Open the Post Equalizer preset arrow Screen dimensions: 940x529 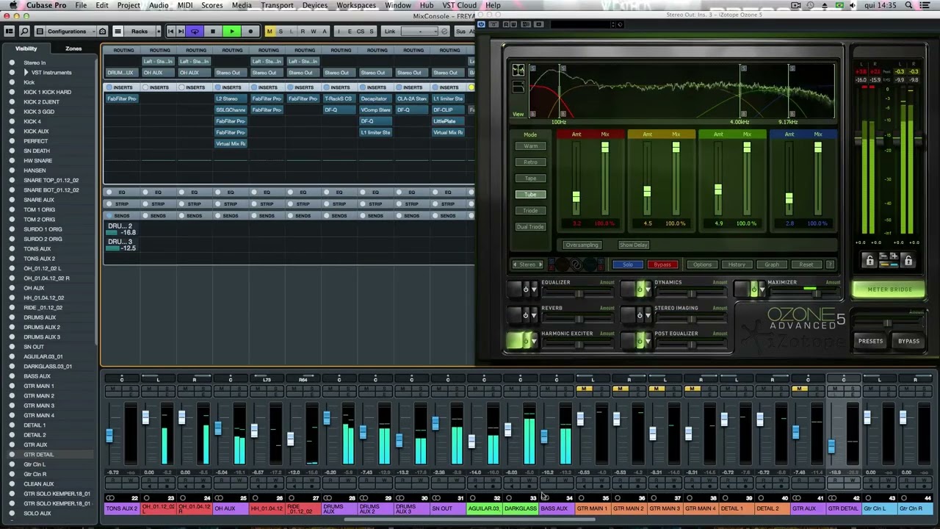point(648,342)
